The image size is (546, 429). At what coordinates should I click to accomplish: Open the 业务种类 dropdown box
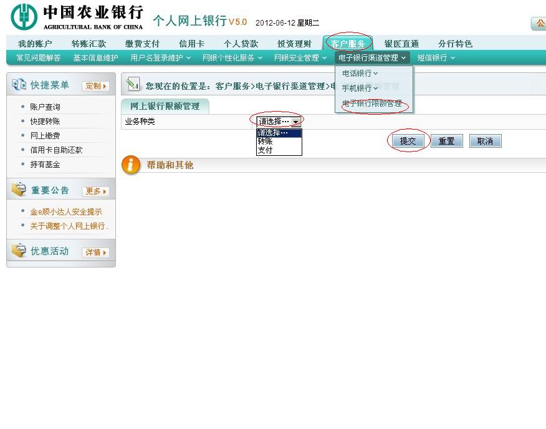[279, 122]
